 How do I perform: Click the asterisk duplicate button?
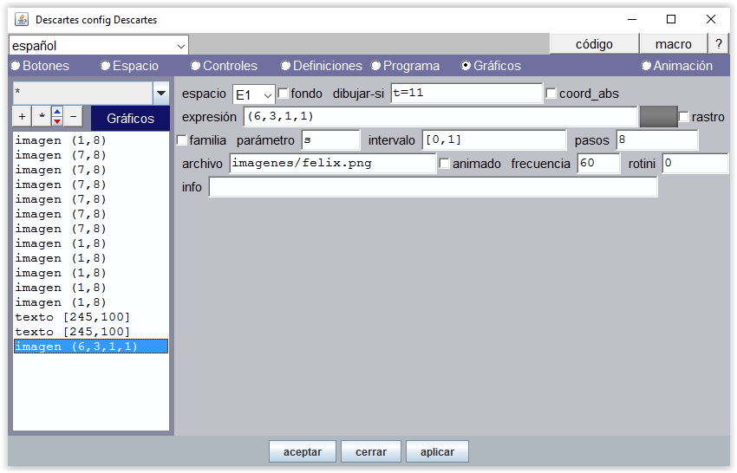pos(41,116)
